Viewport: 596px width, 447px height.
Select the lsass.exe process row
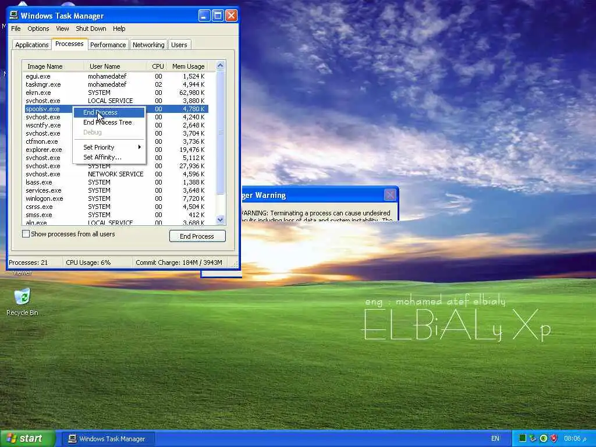tap(116, 182)
